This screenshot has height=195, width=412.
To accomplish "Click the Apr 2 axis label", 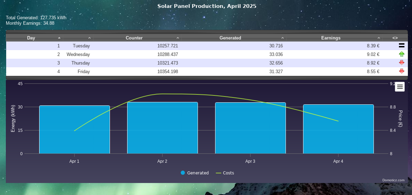I will [x=163, y=161].
